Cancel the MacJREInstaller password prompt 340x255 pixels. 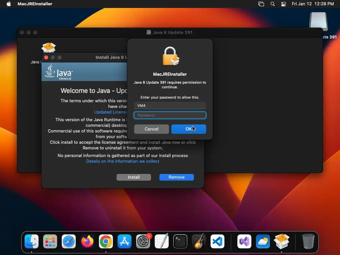point(151,129)
